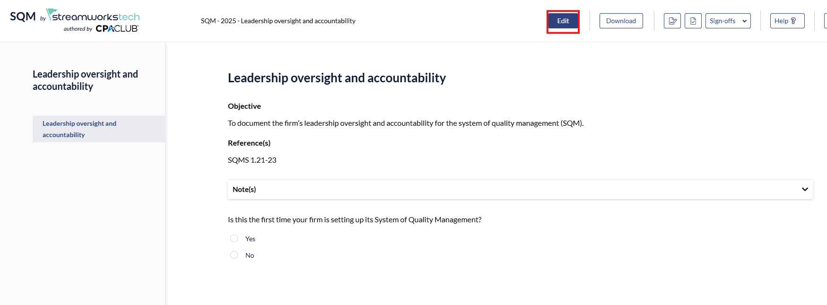Click the partially visible button right of Help
Viewport: 827px width, 305px height.
pyautogui.click(x=825, y=21)
